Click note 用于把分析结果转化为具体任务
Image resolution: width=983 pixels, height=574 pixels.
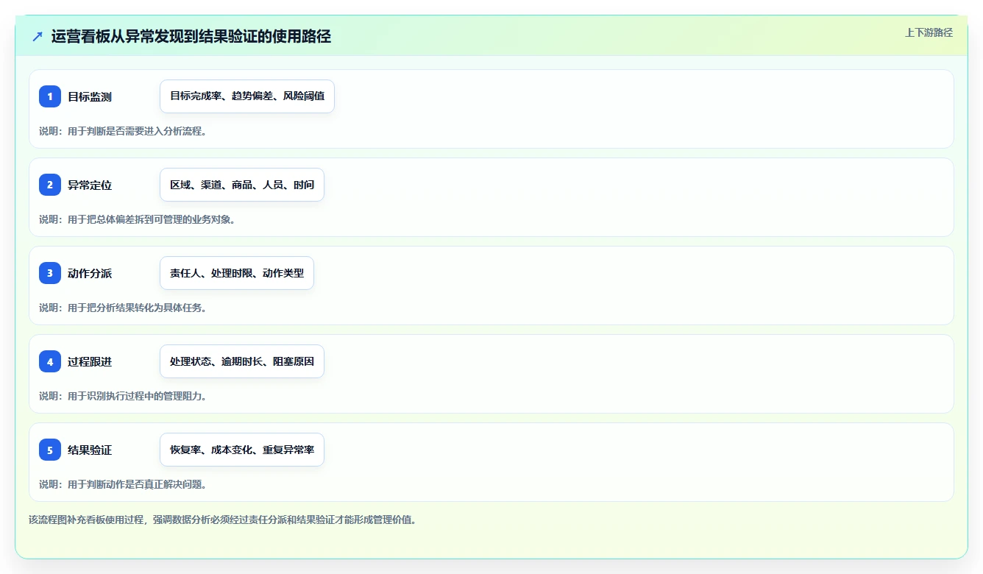tap(123, 308)
